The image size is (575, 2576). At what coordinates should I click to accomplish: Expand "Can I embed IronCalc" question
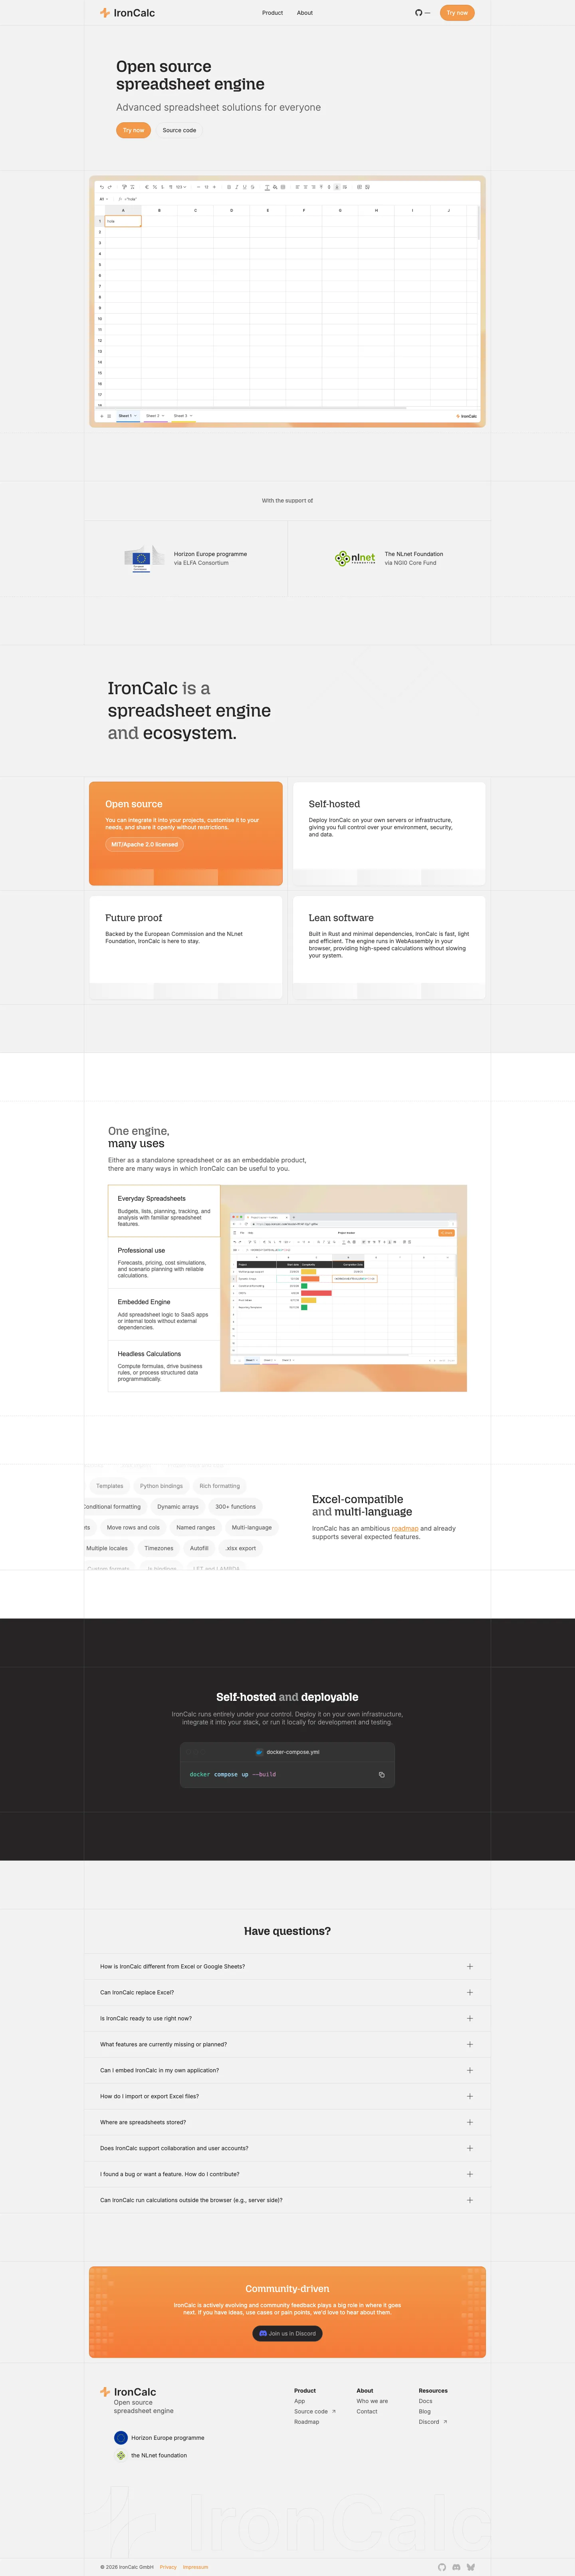click(287, 2071)
